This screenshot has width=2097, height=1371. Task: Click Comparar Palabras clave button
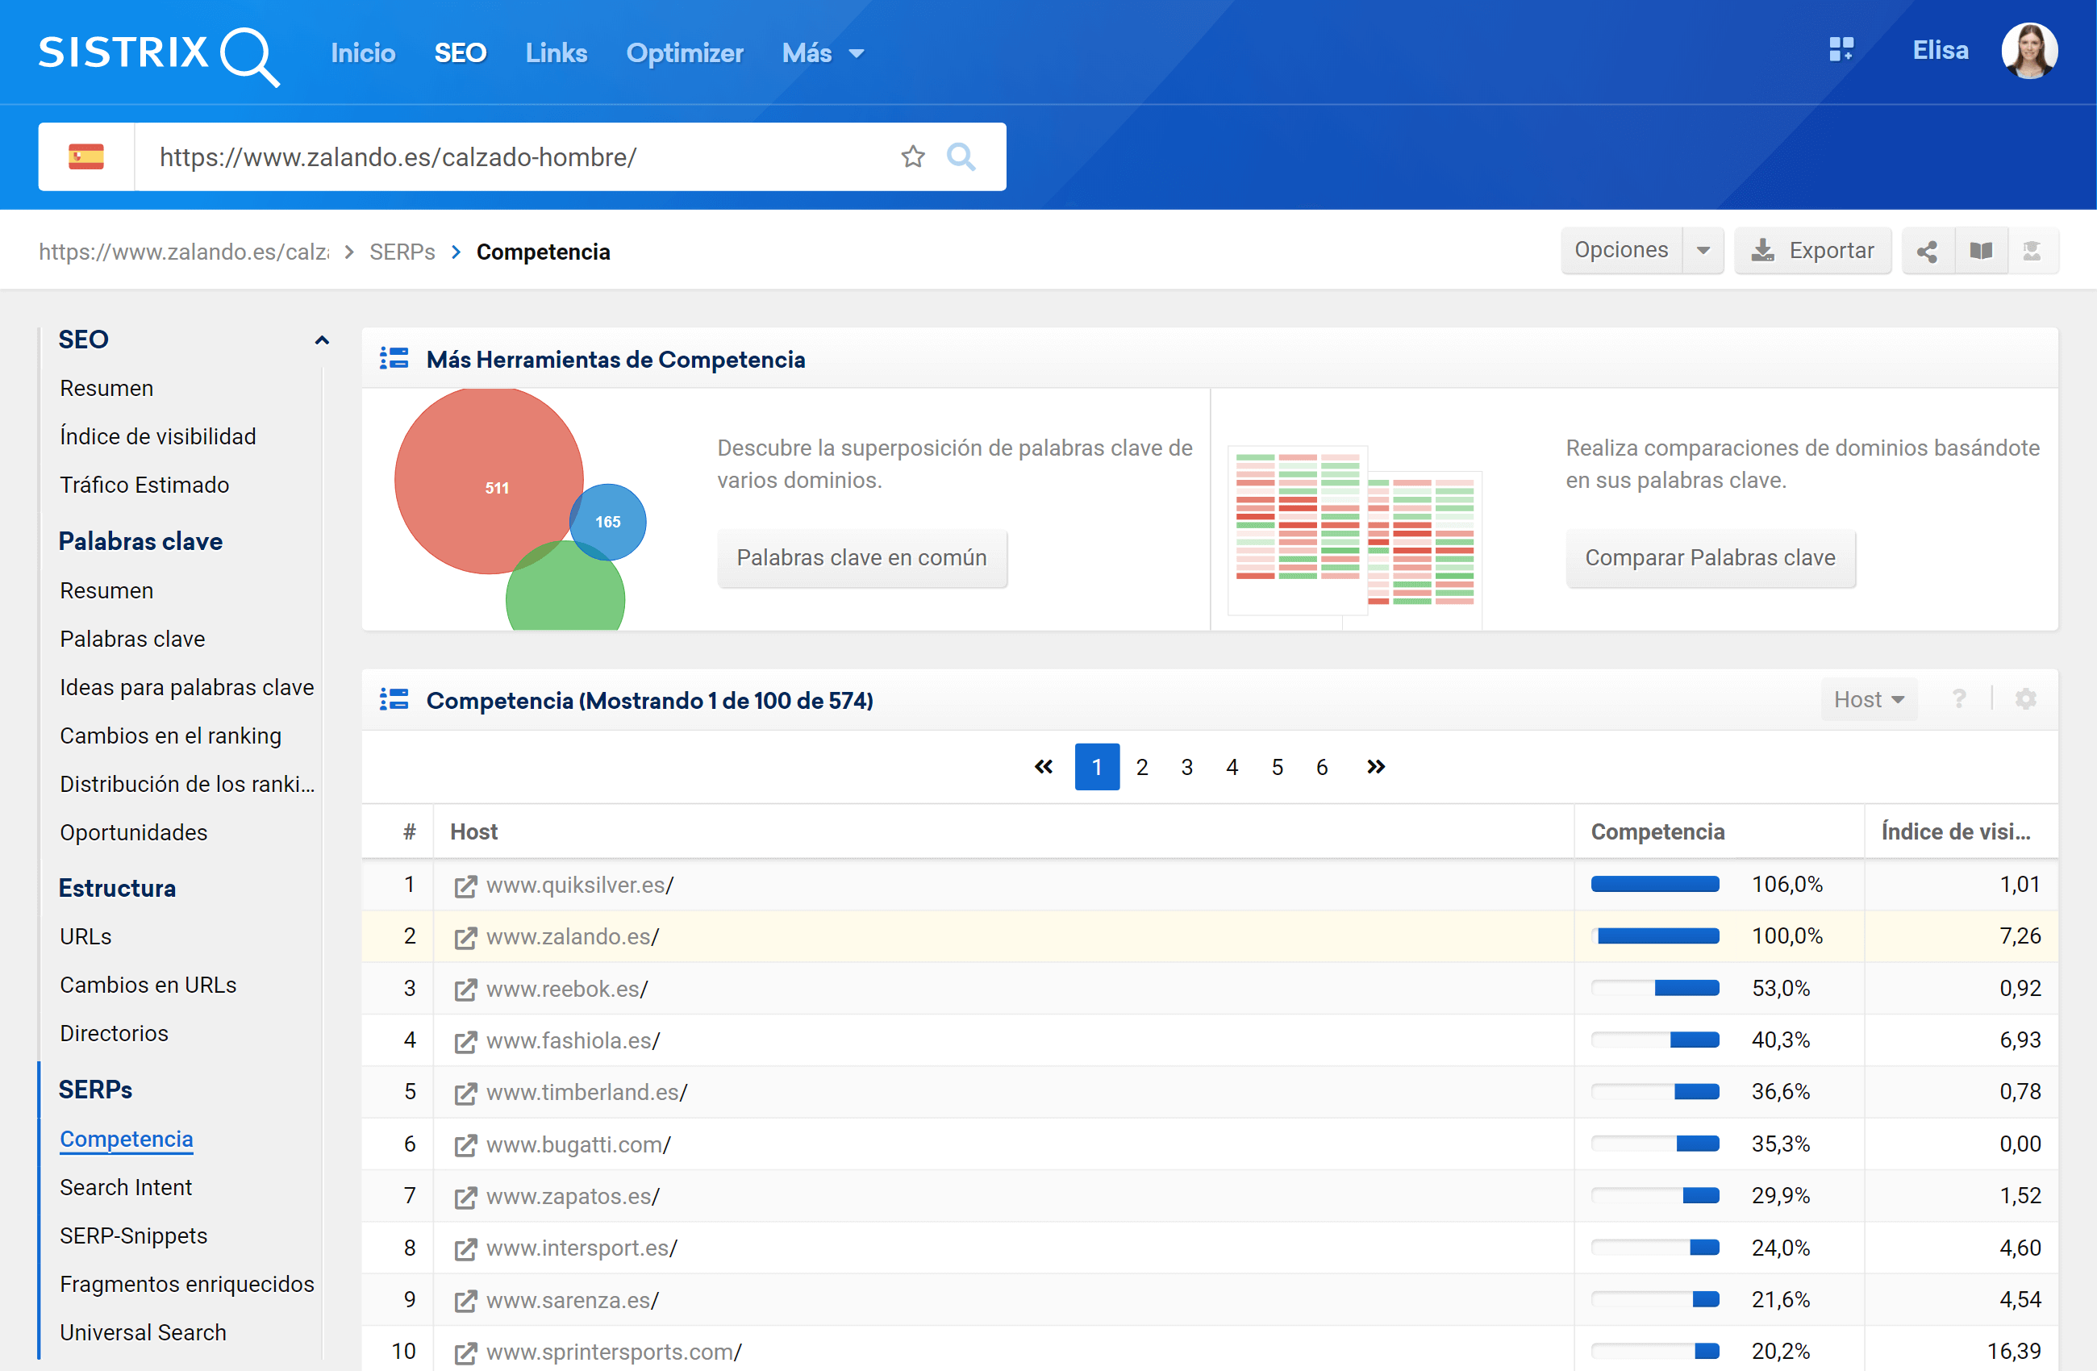[x=1710, y=558]
